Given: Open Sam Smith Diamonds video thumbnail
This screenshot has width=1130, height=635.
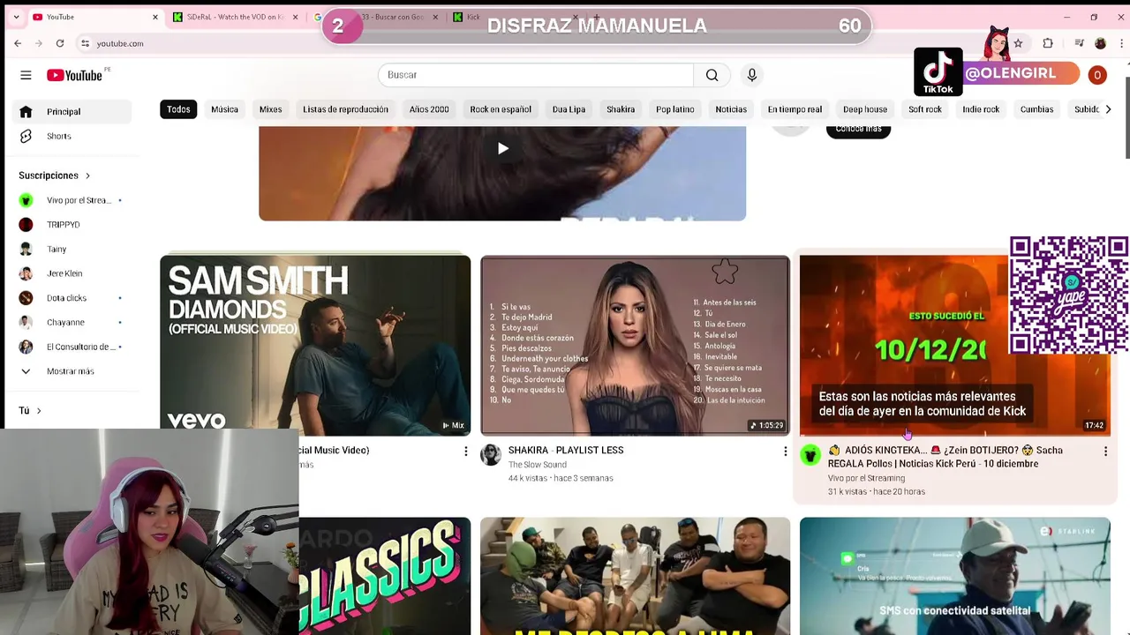Looking at the screenshot, I should coord(315,346).
